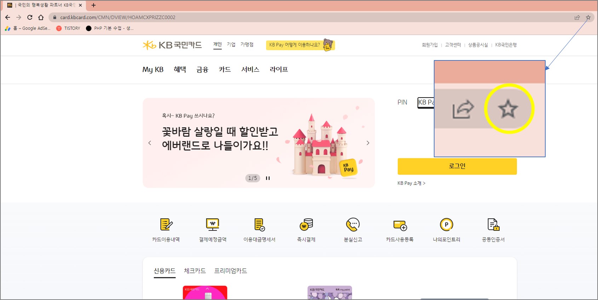Select the 프리미엄카드 tab
Image resolution: width=598 pixels, height=300 pixels.
click(x=231, y=271)
